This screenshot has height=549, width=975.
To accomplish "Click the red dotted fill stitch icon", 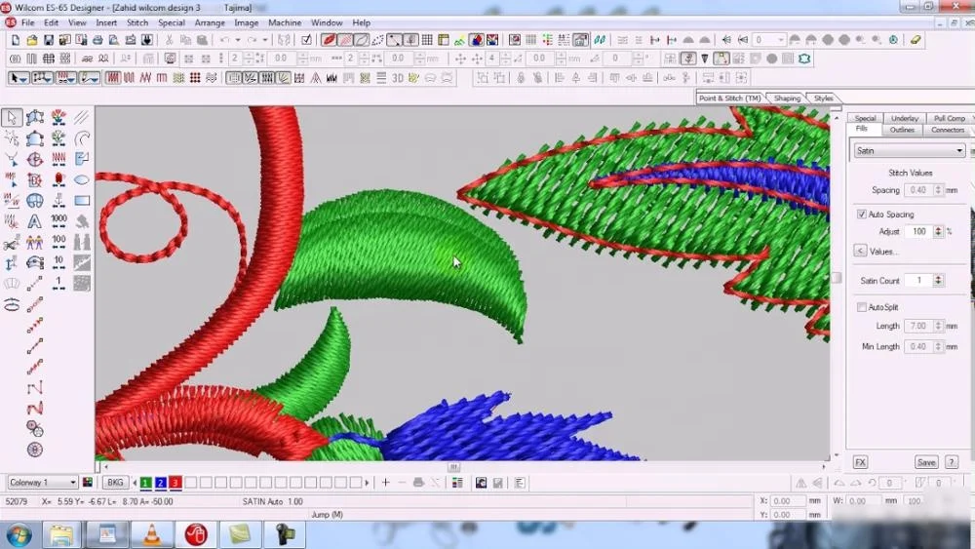I will tap(195, 78).
